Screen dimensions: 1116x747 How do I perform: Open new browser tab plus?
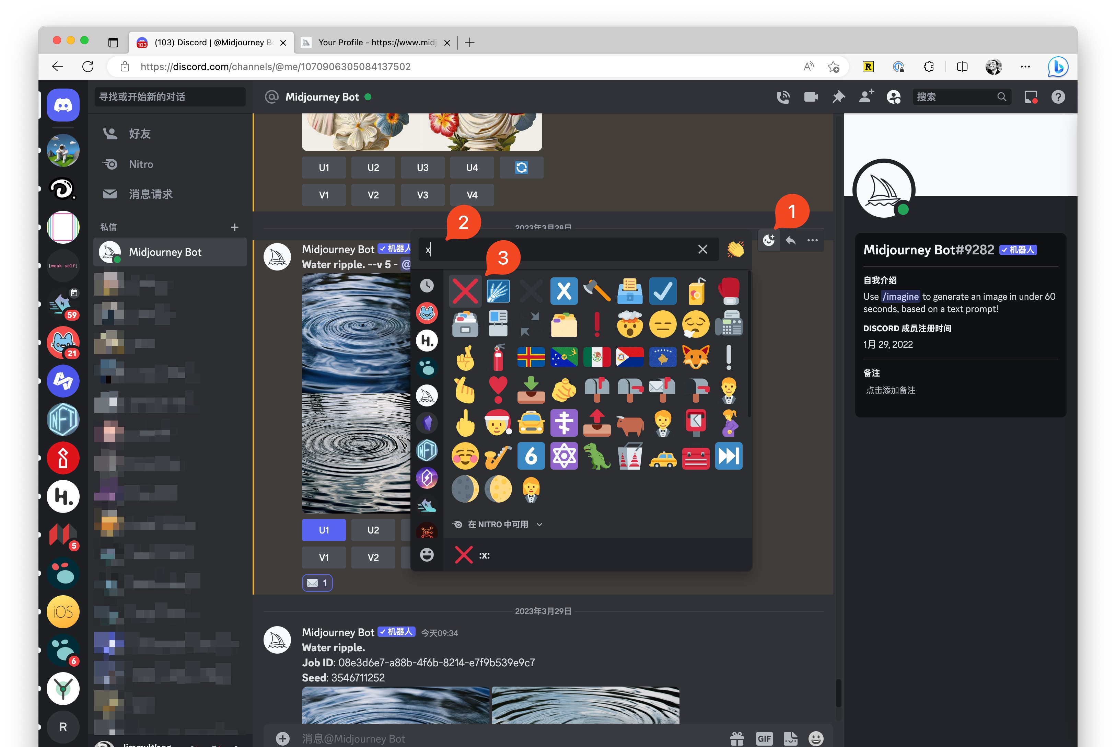[469, 43]
